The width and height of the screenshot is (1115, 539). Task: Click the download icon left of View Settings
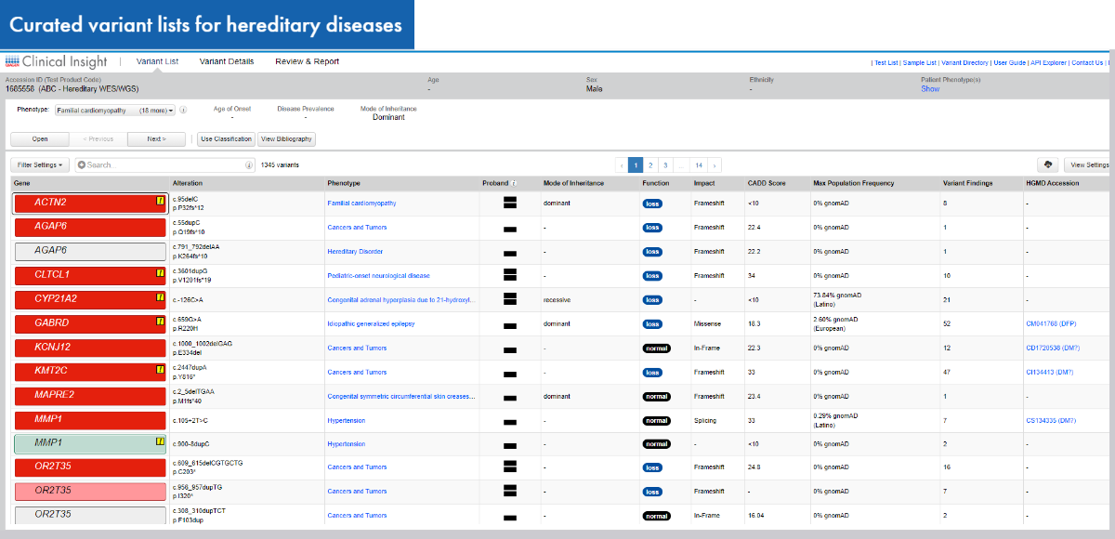point(1048,164)
